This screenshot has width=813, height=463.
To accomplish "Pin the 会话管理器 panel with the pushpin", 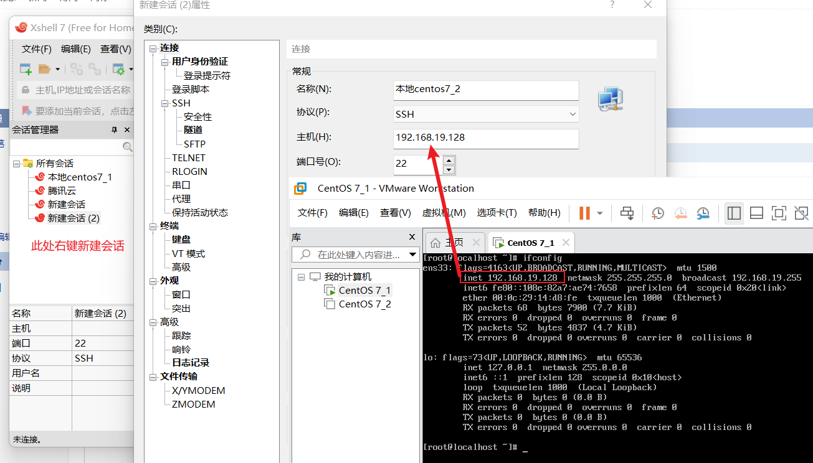I will tap(114, 130).
